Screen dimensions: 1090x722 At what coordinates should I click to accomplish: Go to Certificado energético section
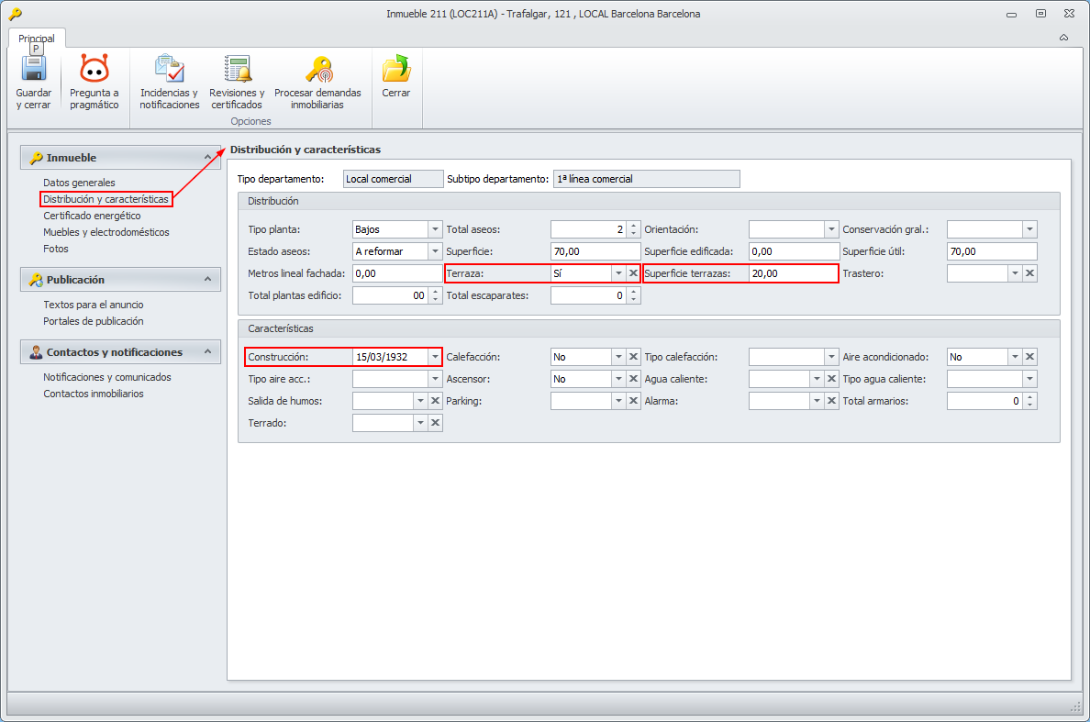92,216
